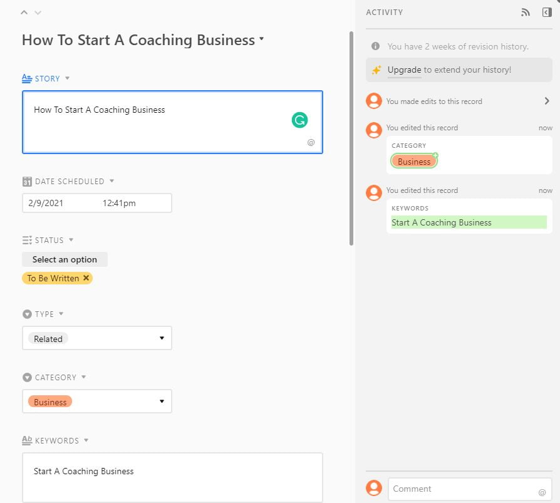Open the Story field options menu
The height and width of the screenshot is (503, 560).
click(x=67, y=78)
